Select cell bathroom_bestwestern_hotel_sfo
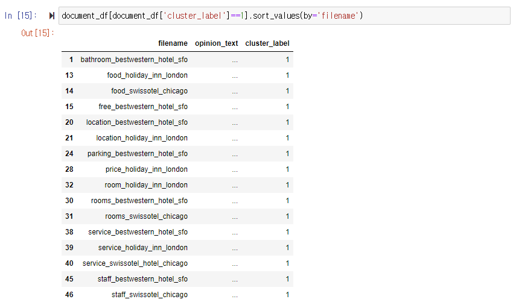Image resolution: width=516 pixels, height=308 pixels. click(134, 60)
